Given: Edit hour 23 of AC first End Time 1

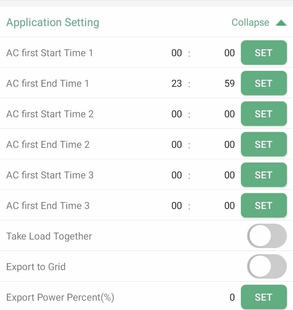Looking at the screenshot, I should pos(177,84).
